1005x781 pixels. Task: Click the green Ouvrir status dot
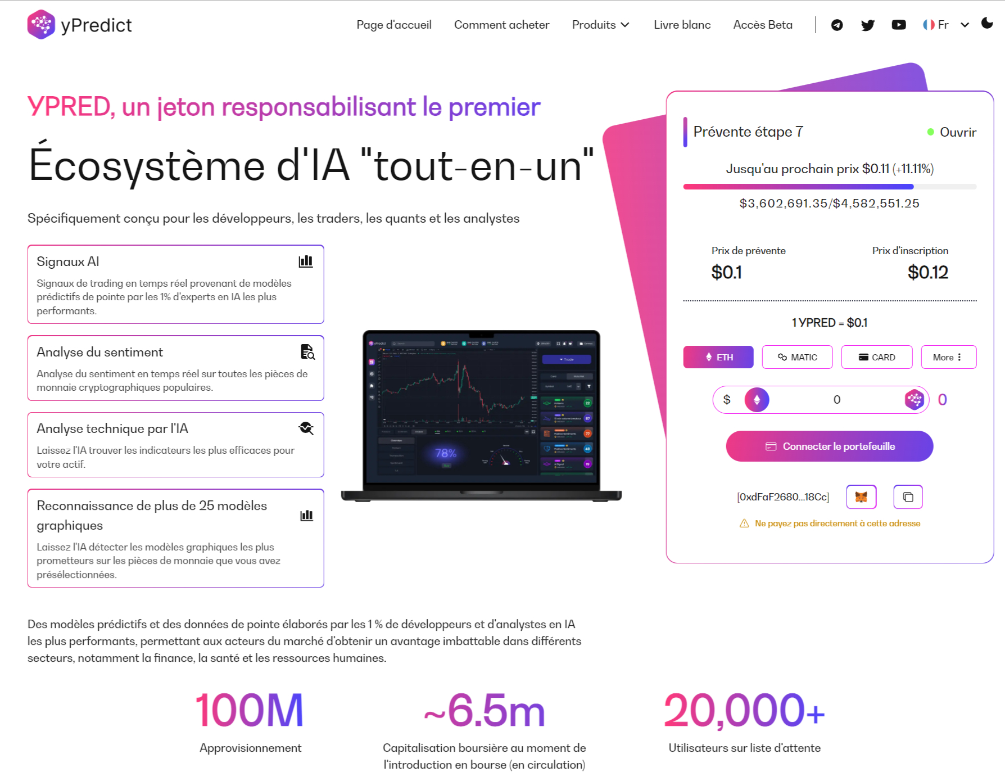[930, 132]
